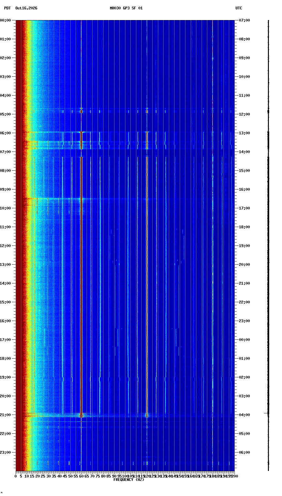Screen dimensions: 282x496
Task: Select the 05:00 PDT time tick label
Action: point(5,114)
